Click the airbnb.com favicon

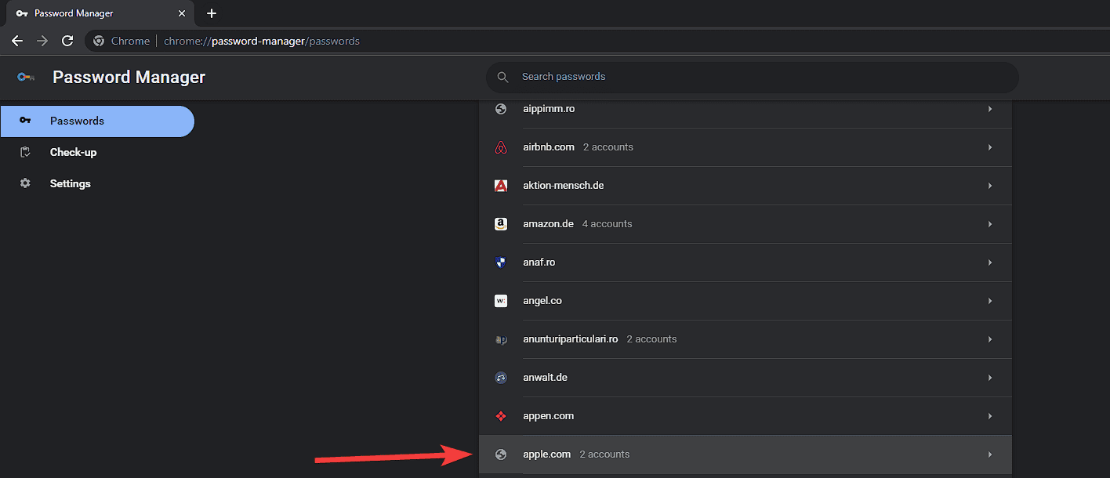tap(501, 147)
